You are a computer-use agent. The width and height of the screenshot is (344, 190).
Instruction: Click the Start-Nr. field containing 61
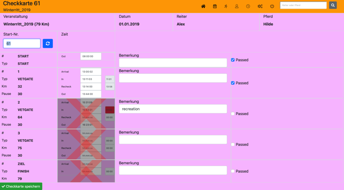pos(22,44)
